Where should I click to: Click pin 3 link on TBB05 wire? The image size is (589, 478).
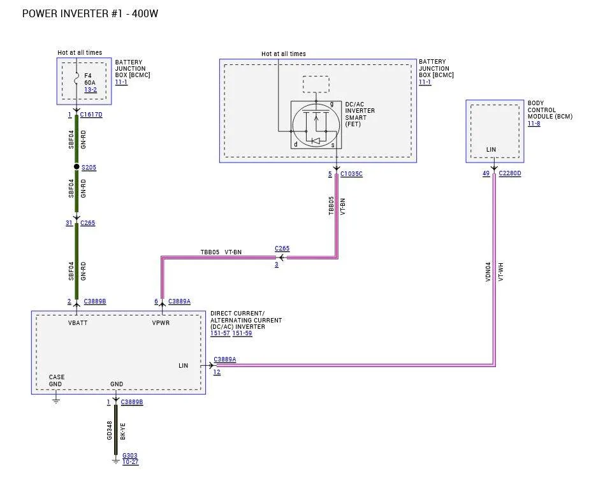point(277,264)
